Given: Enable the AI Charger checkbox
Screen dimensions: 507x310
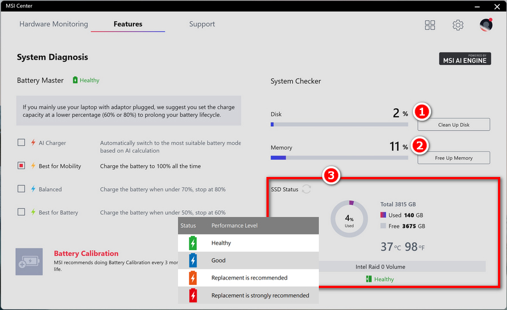Looking at the screenshot, I should (21, 143).
